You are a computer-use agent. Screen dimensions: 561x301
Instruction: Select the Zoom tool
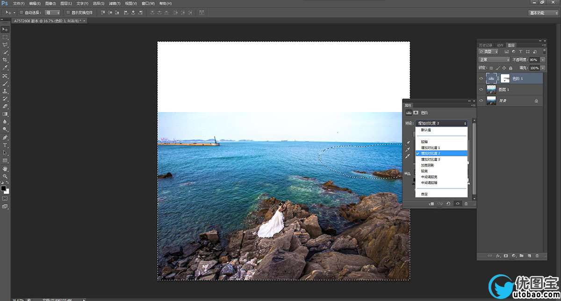5,176
